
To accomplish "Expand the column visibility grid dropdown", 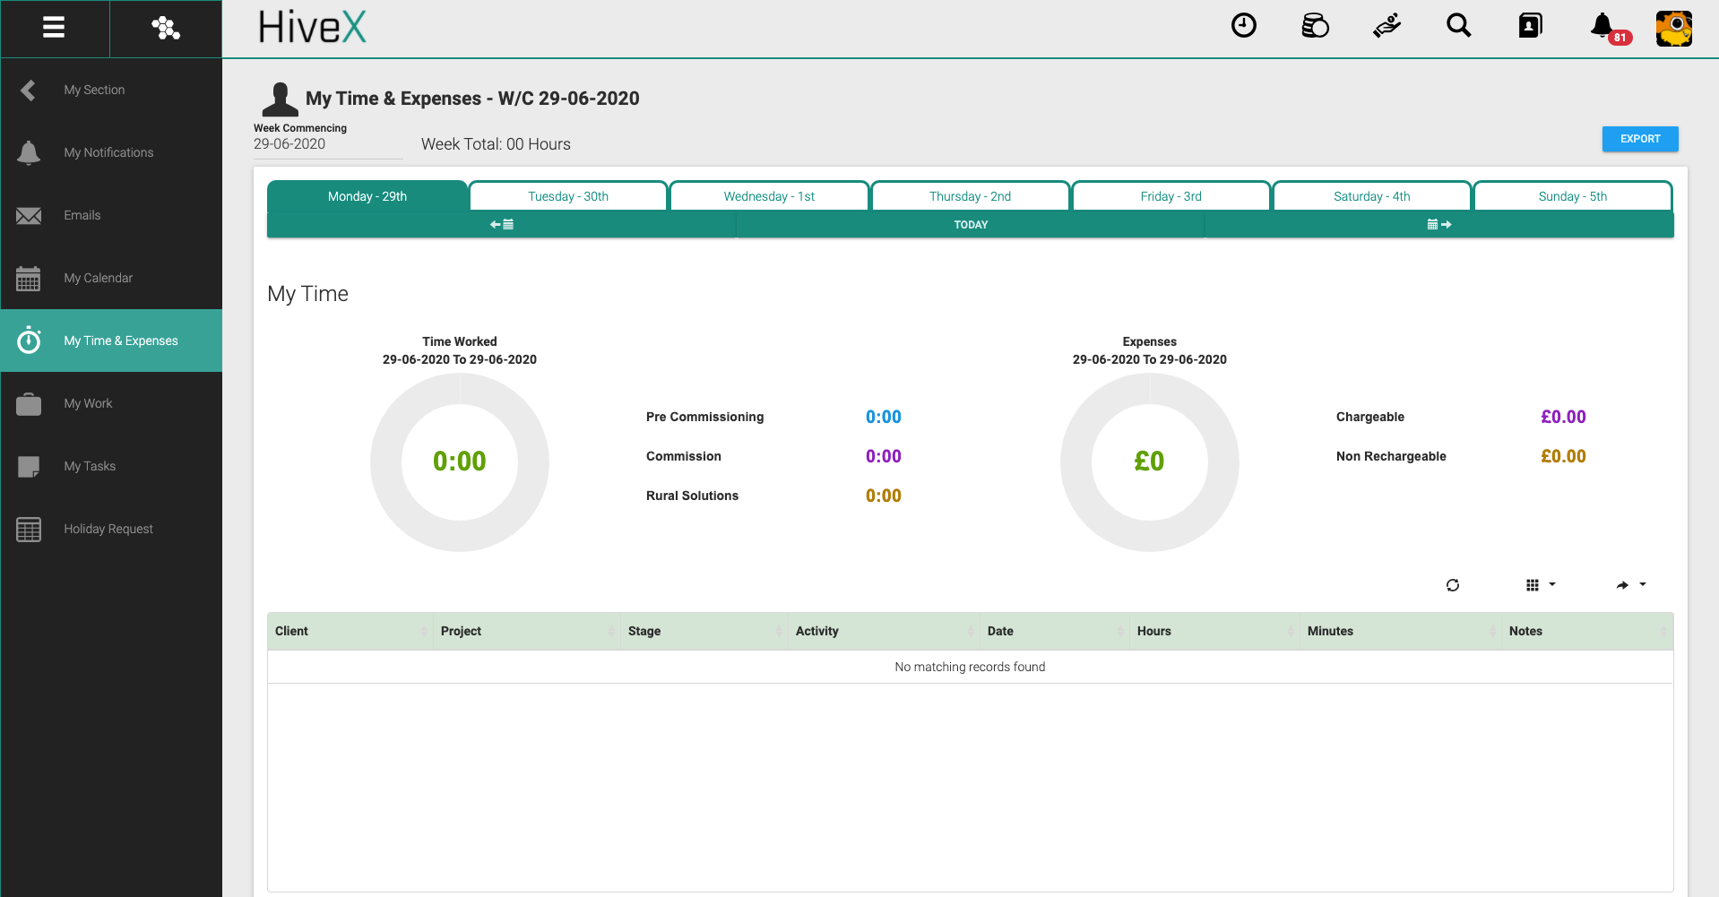I will tap(1540, 585).
